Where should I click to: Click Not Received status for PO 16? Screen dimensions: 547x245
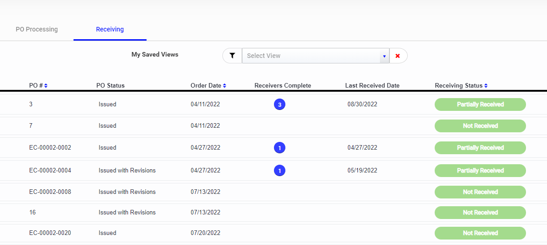pyautogui.click(x=480, y=213)
